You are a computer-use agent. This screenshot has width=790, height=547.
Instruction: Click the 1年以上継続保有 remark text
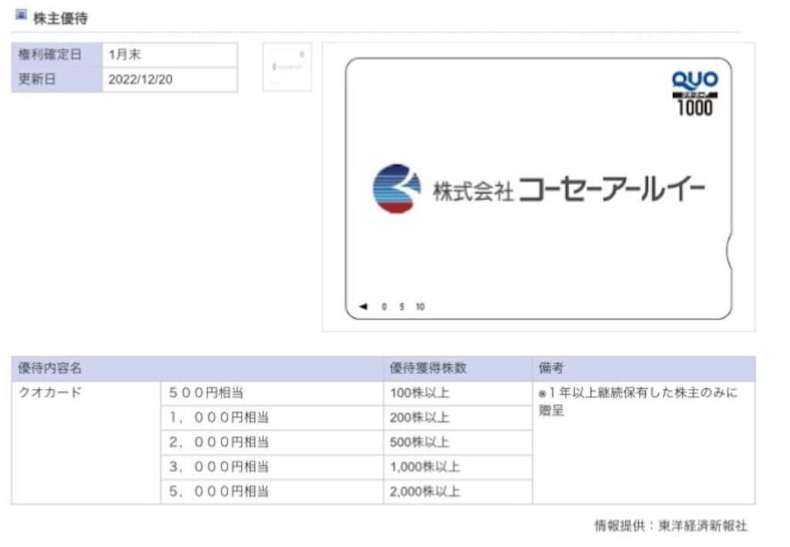tap(638, 401)
